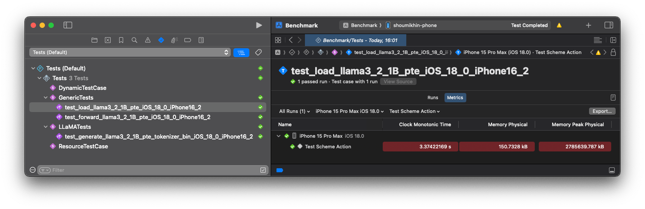Switch to the Runs tab
Screen dimensions: 645x209
433,97
